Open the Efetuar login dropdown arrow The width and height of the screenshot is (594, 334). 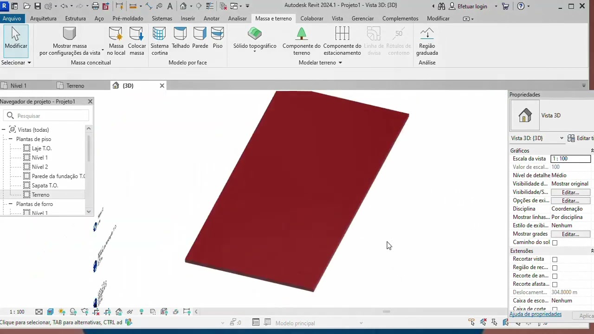point(496,6)
